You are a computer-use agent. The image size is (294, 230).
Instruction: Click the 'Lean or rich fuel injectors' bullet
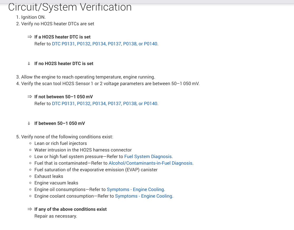click(x=61, y=143)
